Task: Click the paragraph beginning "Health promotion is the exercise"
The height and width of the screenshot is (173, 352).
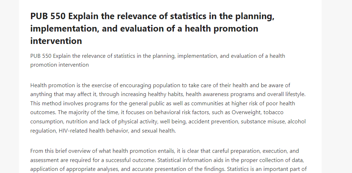Action: tap(168, 108)
